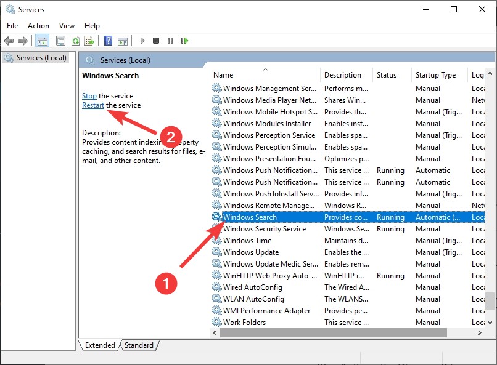This screenshot has width=497, height=365.
Task: Open the blue question-mark Help toolbar icon
Action: pyautogui.click(x=108, y=41)
